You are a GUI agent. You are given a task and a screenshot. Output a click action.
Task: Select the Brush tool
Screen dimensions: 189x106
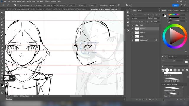click(2, 38)
